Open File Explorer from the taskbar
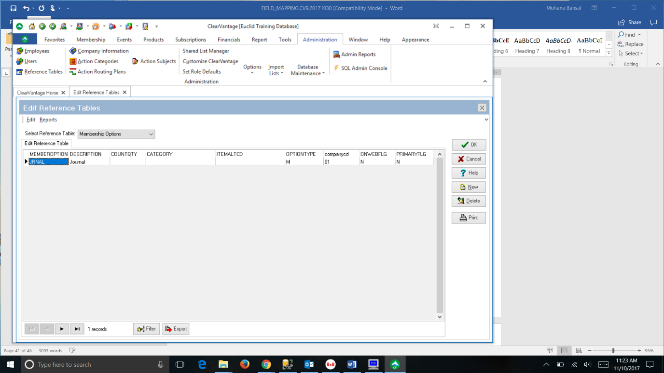The image size is (664, 373). tap(223, 364)
